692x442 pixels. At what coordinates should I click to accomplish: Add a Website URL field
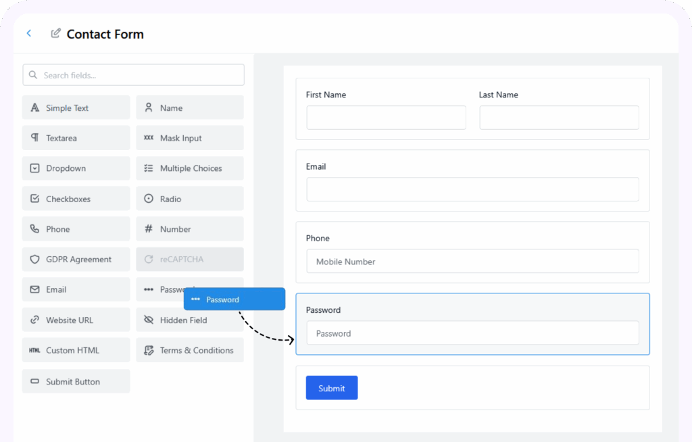[76, 319]
